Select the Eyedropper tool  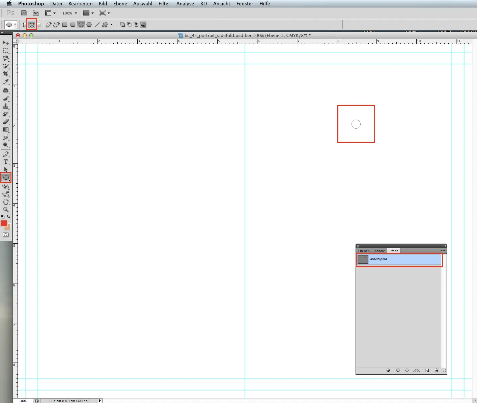tap(6, 82)
